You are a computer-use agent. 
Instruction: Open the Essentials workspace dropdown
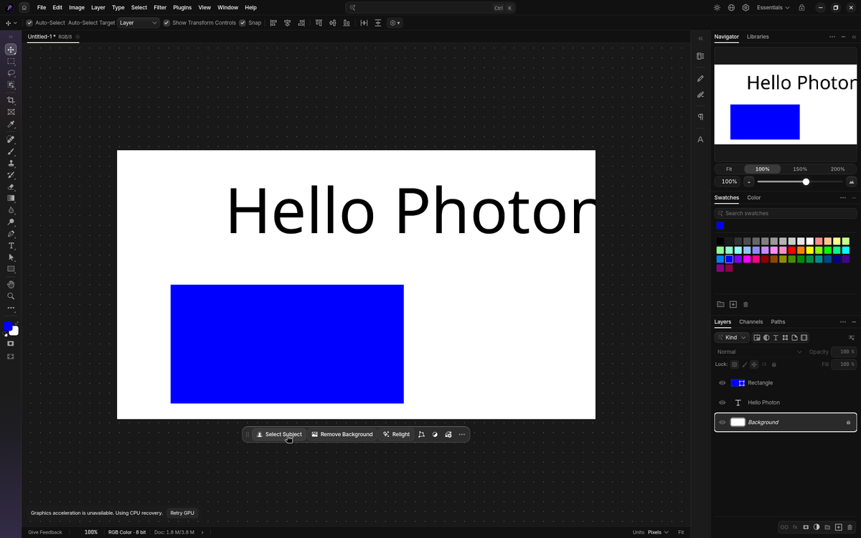[773, 8]
